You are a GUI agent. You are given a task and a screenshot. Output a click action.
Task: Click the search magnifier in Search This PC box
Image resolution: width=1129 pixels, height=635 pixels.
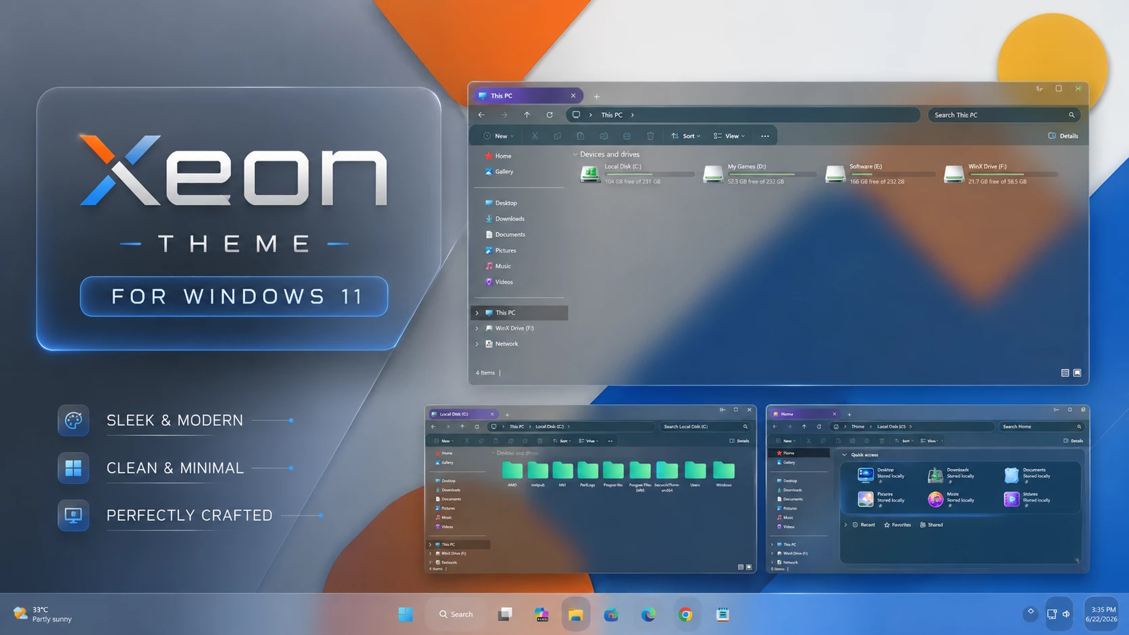tap(1072, 115)
